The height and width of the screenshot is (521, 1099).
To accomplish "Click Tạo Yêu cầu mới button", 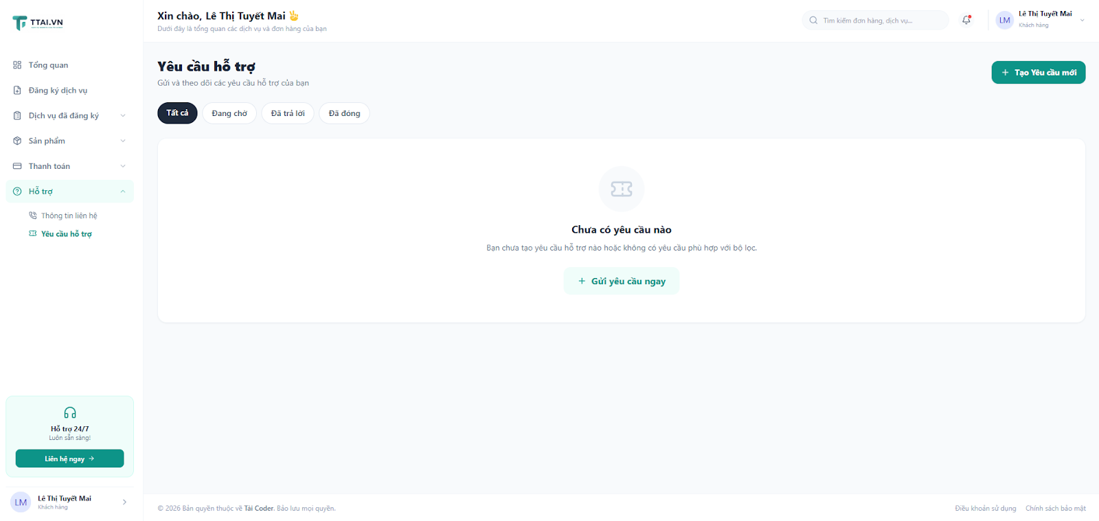I will (x=1039, y=73).
